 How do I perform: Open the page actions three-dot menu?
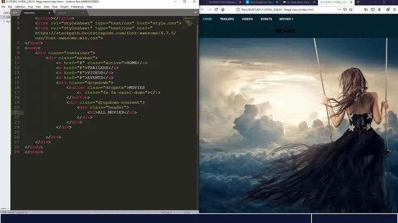tap(339, 10)
